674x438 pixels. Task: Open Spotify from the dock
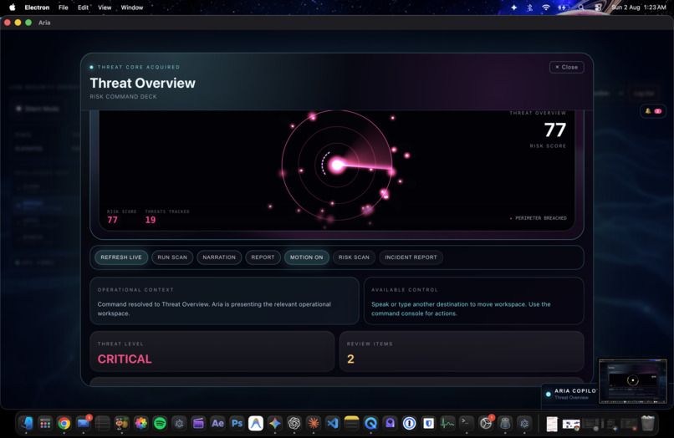160,424
